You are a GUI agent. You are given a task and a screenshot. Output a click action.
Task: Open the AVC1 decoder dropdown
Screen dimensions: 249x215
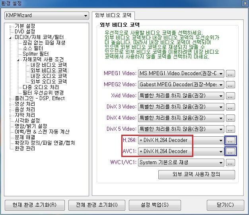181,151
